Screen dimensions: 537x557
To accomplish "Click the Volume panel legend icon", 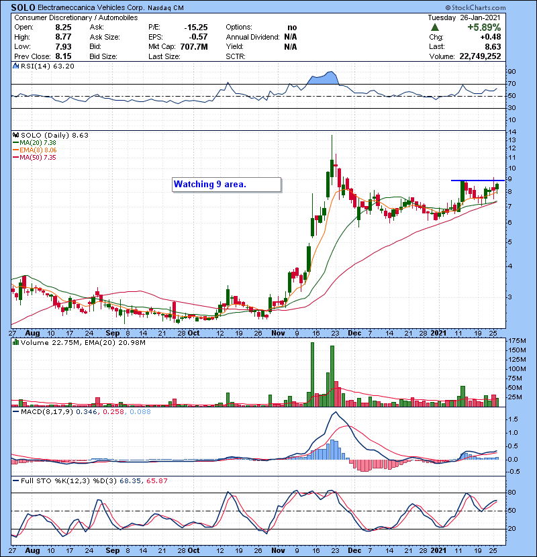I will (15, 344).
